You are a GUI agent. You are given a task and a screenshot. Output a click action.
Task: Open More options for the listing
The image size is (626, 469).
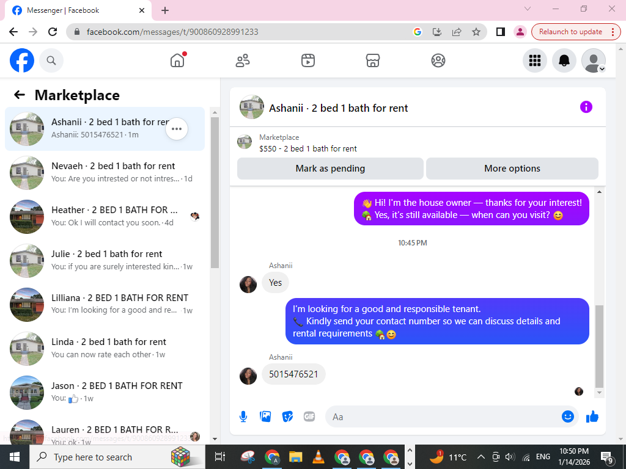(x=512, y=169)
